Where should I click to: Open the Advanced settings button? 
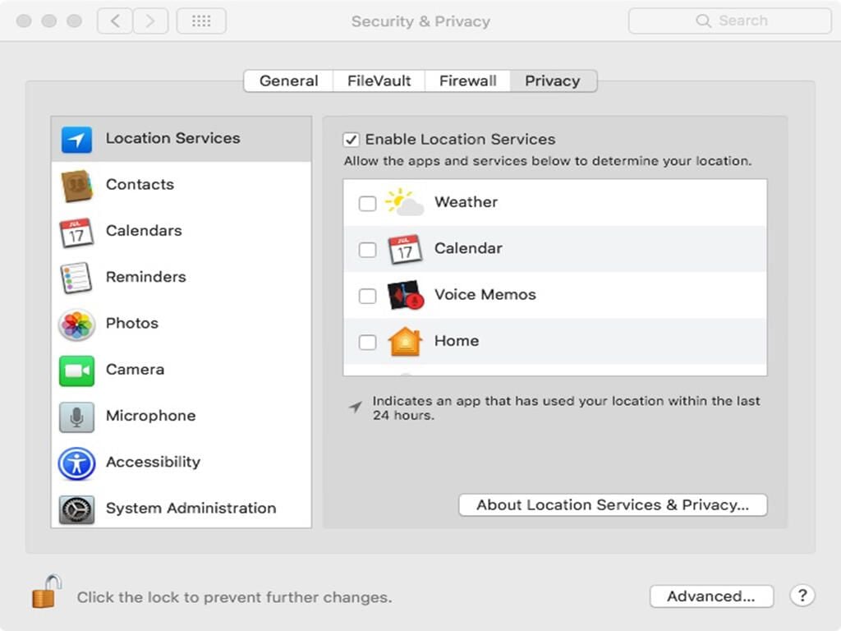[711, 596]
